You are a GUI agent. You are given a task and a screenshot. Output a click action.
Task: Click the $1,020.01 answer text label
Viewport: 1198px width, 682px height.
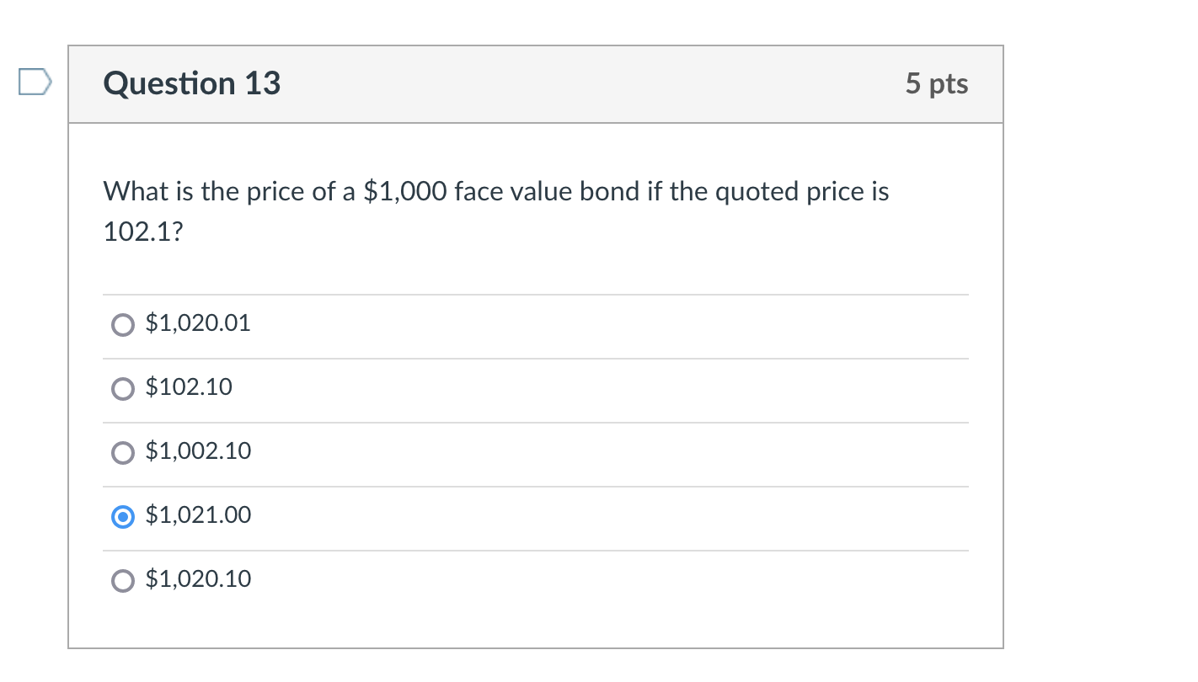[x=198, y=322]
